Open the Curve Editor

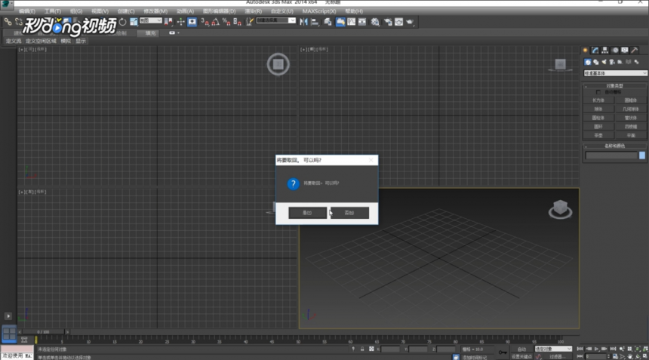(x=352, y=22)
